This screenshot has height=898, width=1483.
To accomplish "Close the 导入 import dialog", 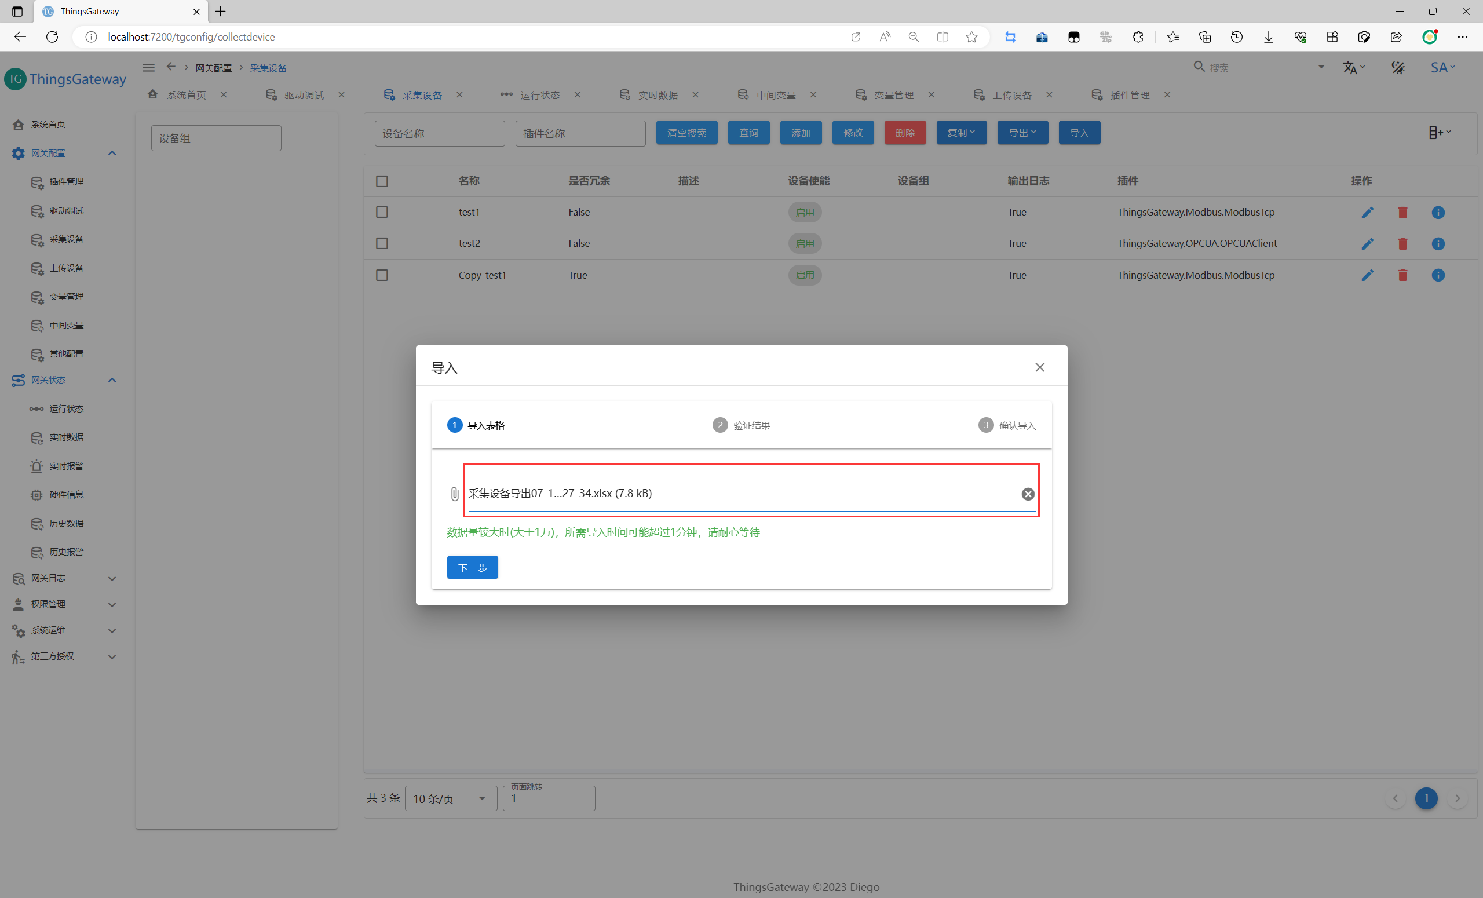I will tap(1039, 367).
